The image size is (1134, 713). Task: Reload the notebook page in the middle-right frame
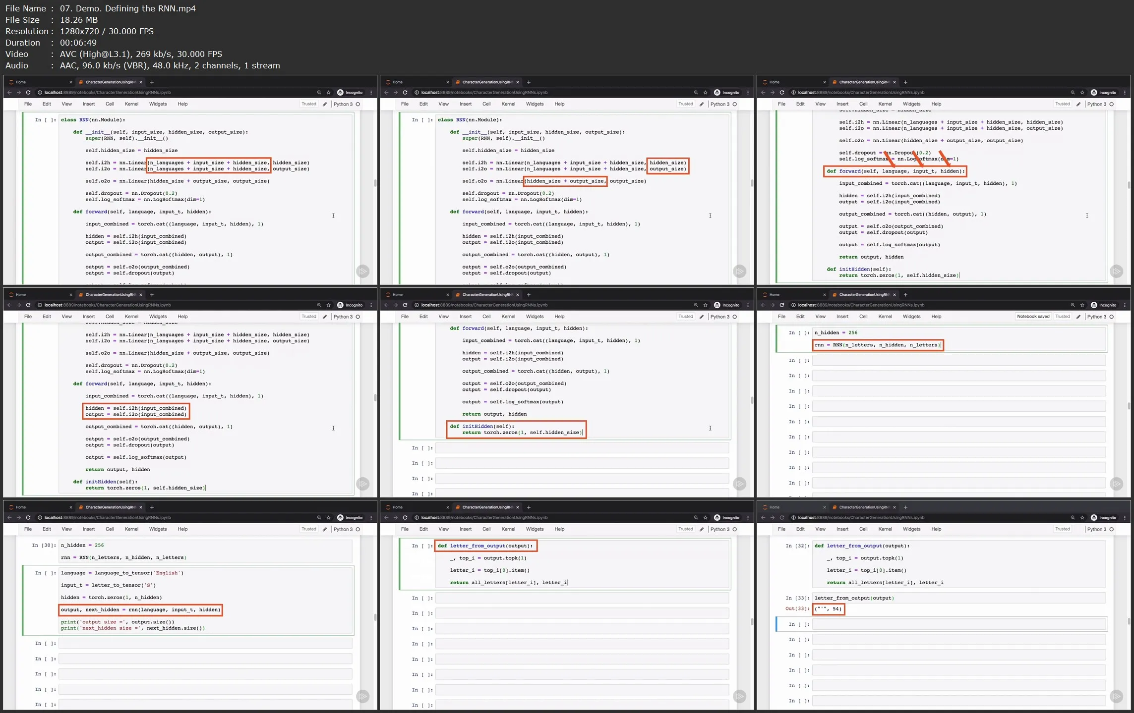782,305
